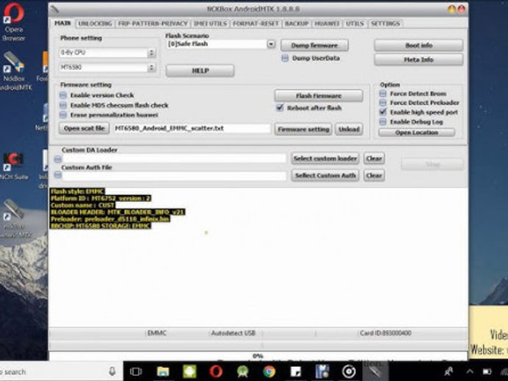This screenshot has width=508, height=381.
Task: Disable Enable high speed port option
Action: [383, 112]
